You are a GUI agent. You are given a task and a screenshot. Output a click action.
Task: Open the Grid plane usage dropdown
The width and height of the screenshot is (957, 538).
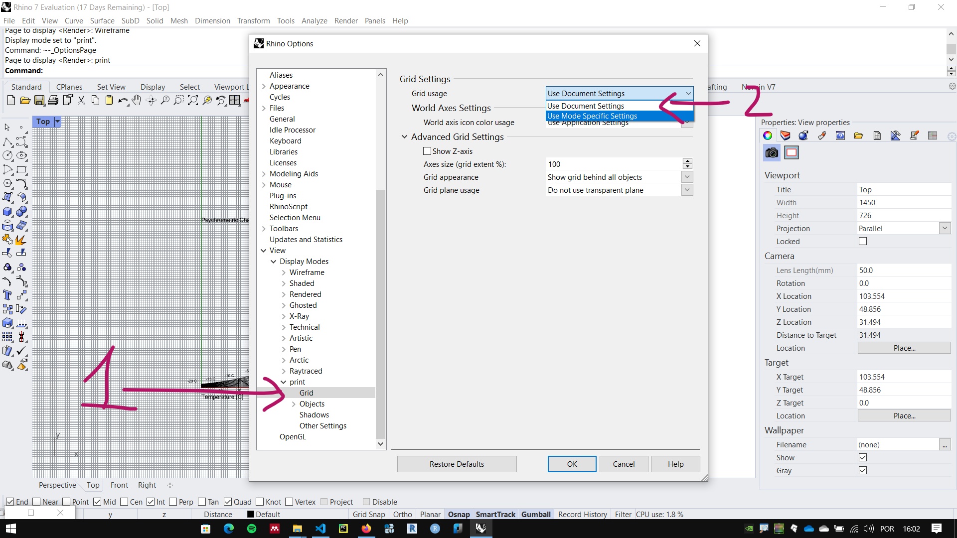click(620, 190)
